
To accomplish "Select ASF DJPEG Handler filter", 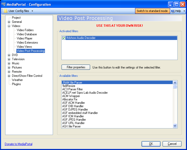I will (117, 110).
